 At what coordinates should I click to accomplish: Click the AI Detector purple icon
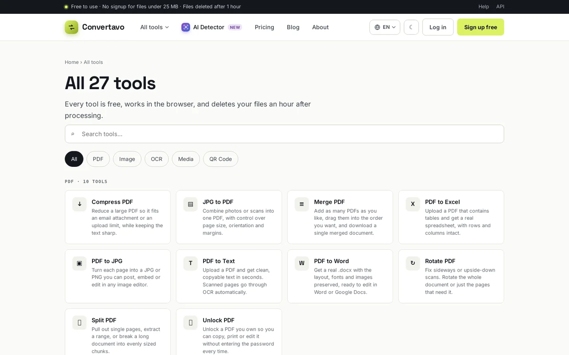186,27
